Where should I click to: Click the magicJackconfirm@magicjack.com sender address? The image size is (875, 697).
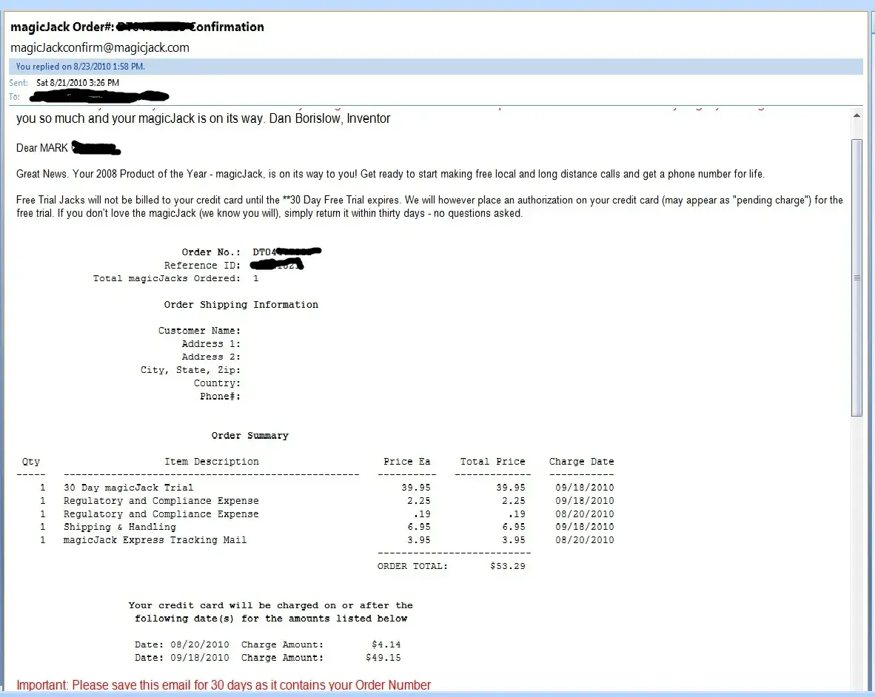(100, 47)
